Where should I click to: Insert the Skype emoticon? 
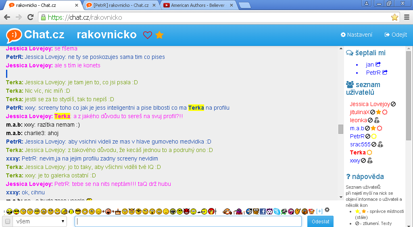coord(277,211)
